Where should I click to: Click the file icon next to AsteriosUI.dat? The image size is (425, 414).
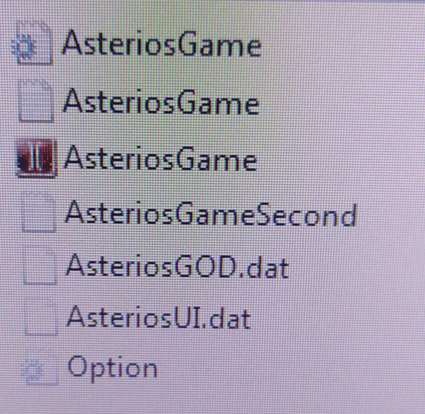[41, 317]
